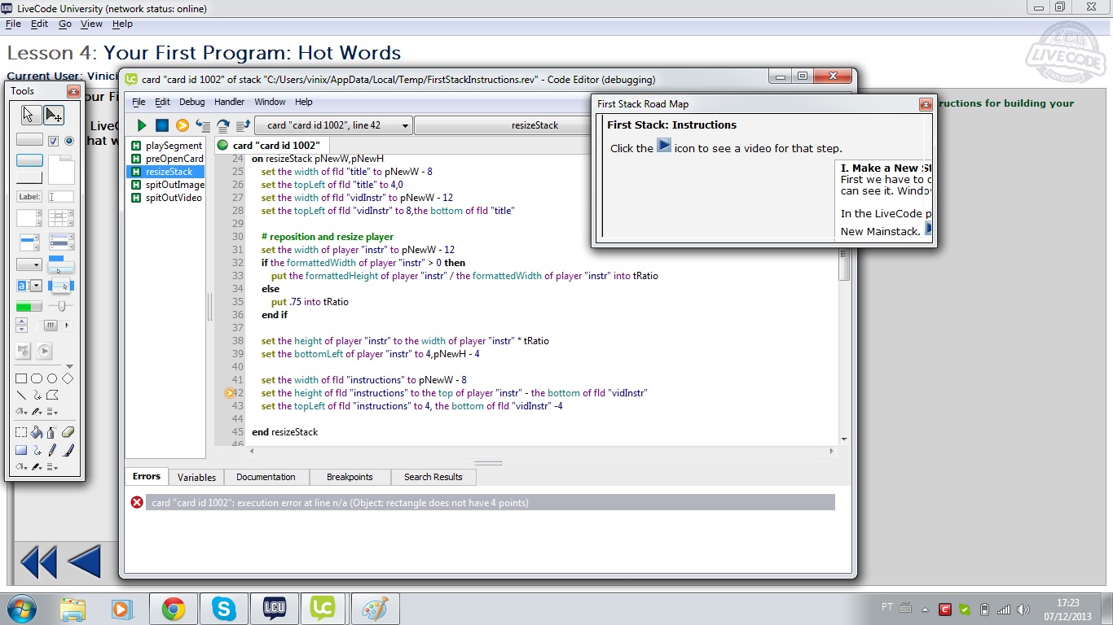Click the slider control in Tools palette
The image size is (1113, 625).
tap(60, 307)
